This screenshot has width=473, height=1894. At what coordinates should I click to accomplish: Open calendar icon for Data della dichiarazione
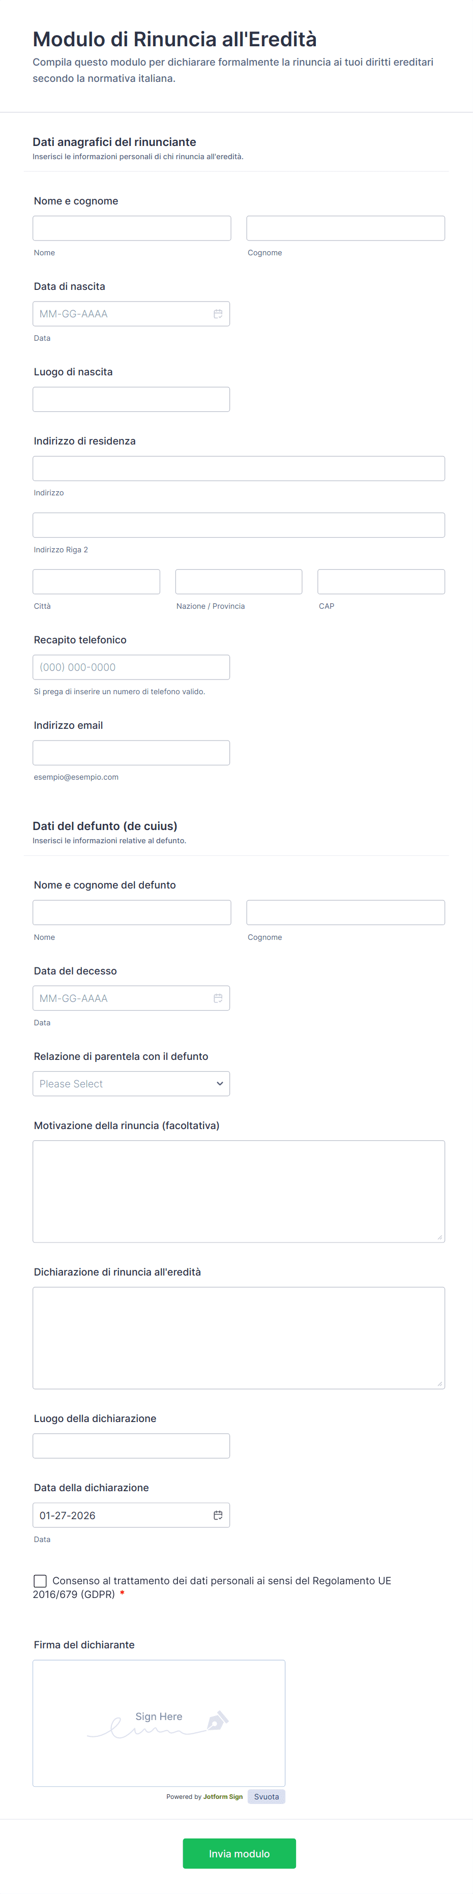pos(218,1515)
